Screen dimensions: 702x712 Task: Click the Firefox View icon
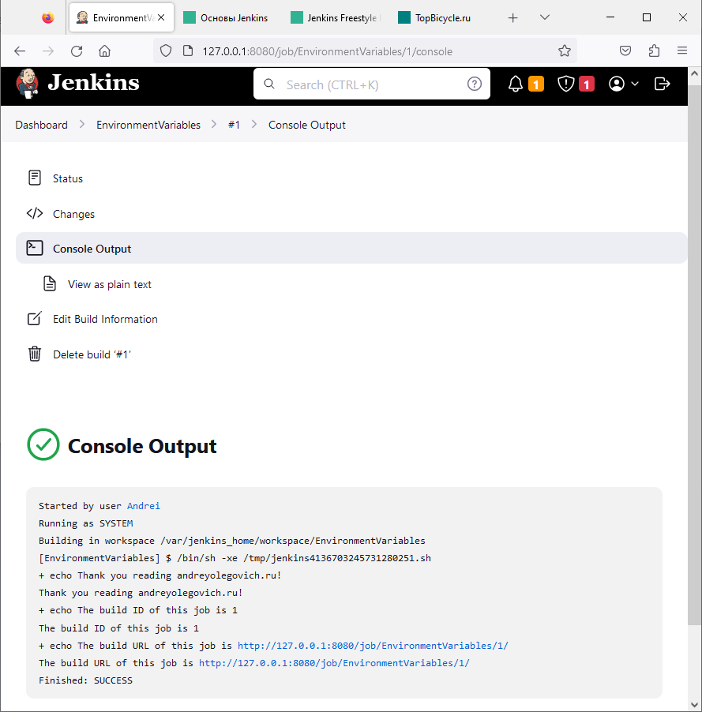point(47,17)
